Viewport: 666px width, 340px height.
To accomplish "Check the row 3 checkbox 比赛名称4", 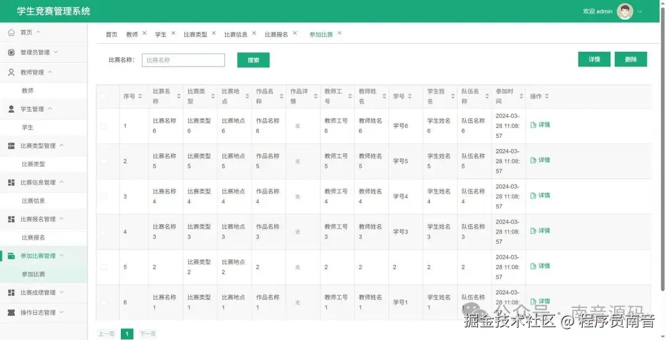I will (104, 196).
